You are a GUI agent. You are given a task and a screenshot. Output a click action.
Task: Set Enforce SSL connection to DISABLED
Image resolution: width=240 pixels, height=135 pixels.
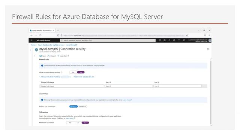(x=82, y=106)
